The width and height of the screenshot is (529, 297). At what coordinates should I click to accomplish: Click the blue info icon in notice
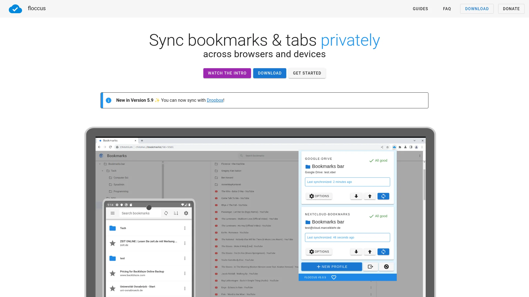click(109, 100)
